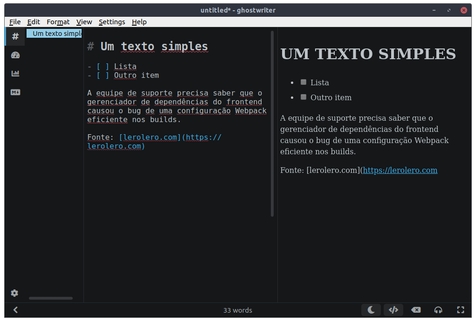Click the lerolero.com link in preview
Image resolution: width=476 pixels, height=322 pixels.
tap(400, 170)
